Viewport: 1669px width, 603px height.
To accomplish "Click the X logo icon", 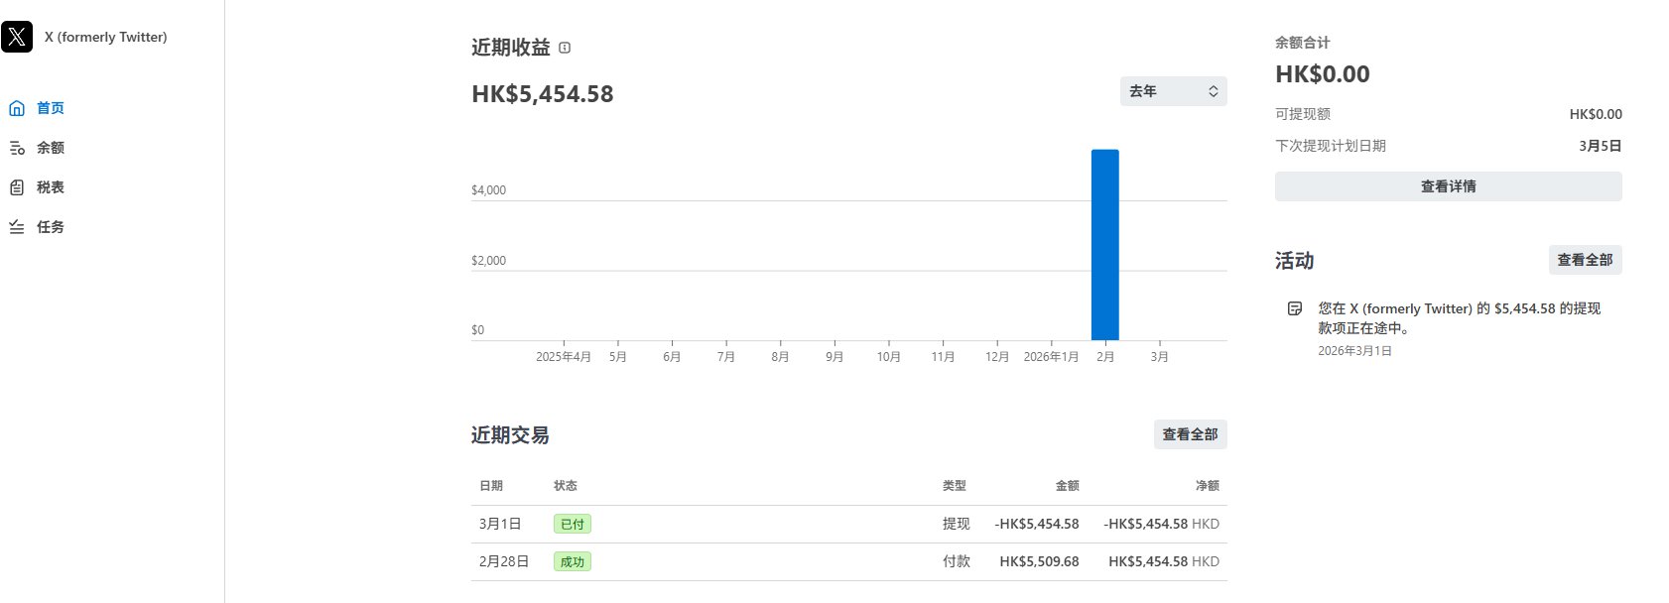I will tap(17, 37).
